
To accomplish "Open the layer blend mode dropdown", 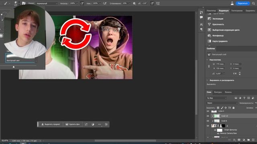I will (x=222, y=103).
